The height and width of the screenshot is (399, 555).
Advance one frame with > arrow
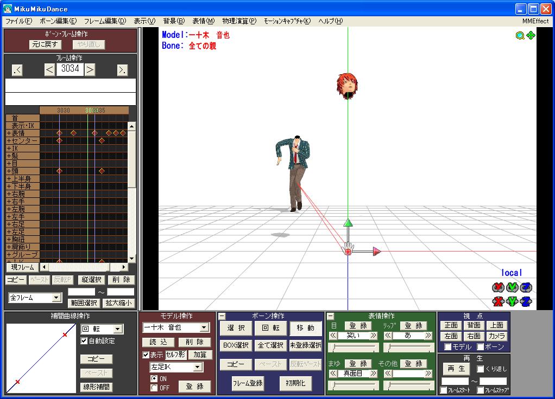pos(90,69)
